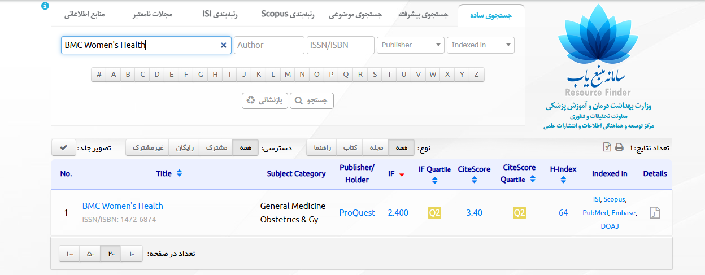Expand the Indexed in dropdown
Screen dimensions: 705x275
[x=481, y=45]
